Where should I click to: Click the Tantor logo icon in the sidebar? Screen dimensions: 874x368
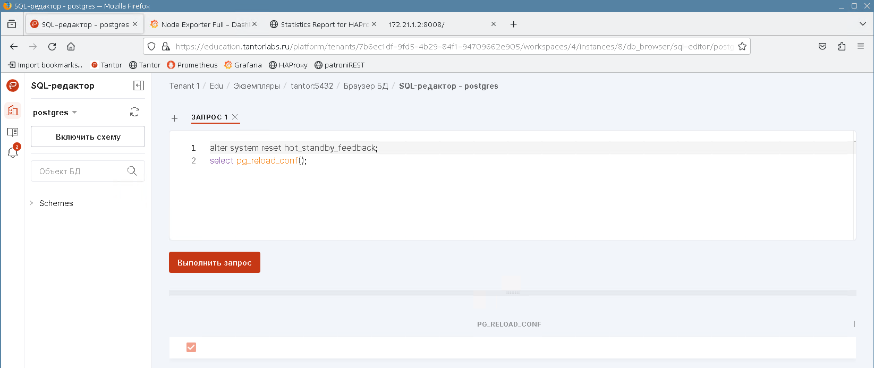point(13,85)
